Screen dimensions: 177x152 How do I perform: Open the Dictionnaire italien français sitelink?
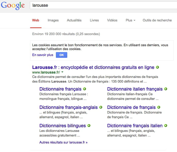[135, 89]
